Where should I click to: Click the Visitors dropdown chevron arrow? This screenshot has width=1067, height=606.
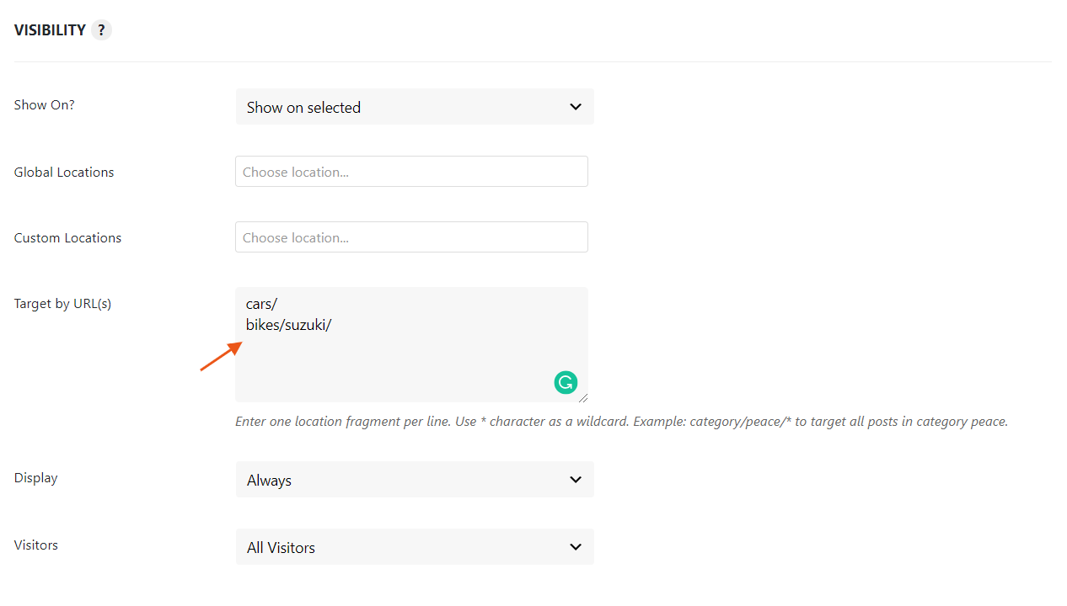click(576, 546)
